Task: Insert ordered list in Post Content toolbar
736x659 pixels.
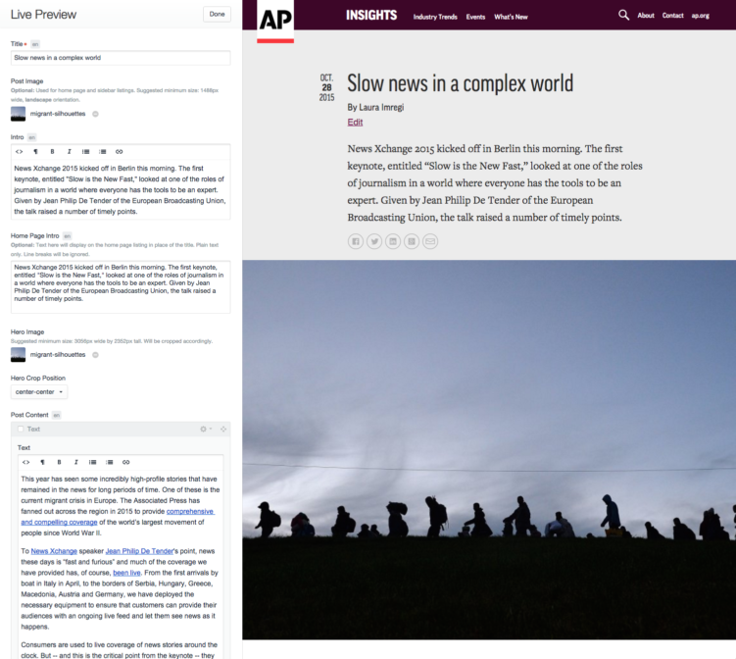Action: pos(110,462)
